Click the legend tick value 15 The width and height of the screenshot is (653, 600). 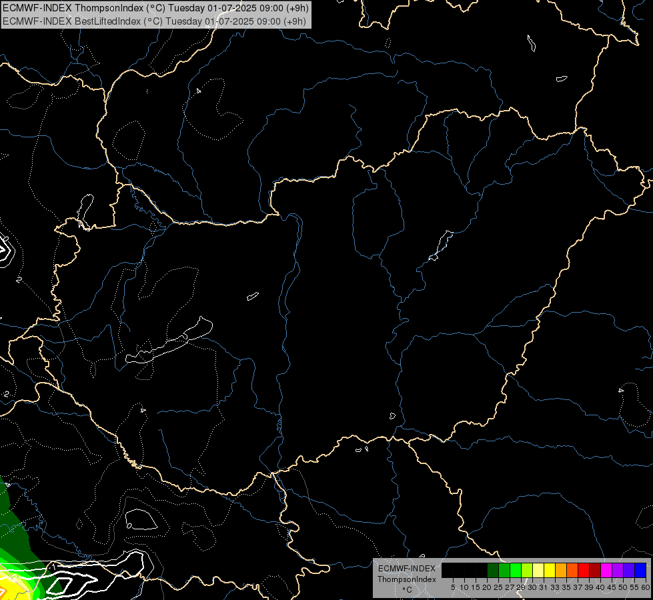point(476,587)
